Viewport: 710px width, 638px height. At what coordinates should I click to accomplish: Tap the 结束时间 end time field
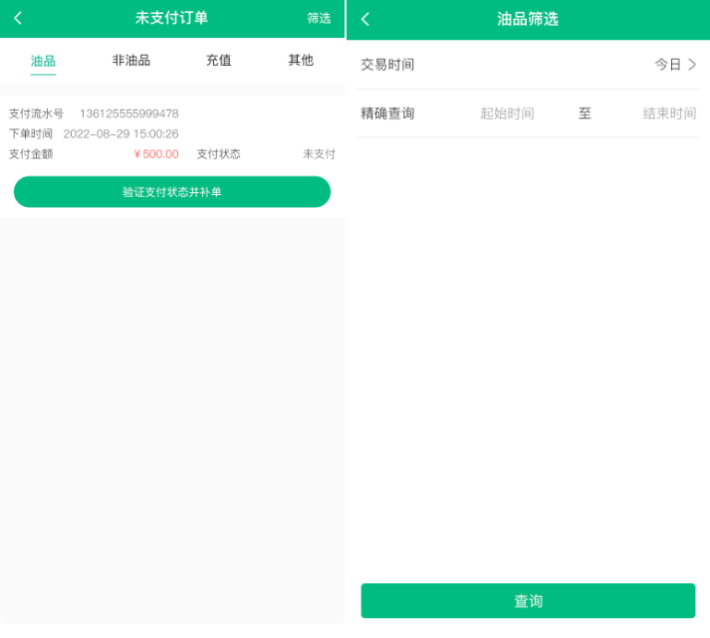(x=669, y=113)
